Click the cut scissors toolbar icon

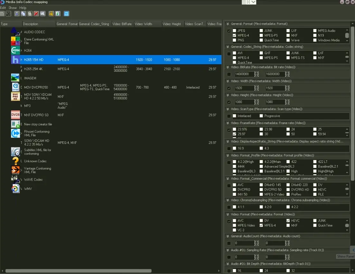point(17,14)
